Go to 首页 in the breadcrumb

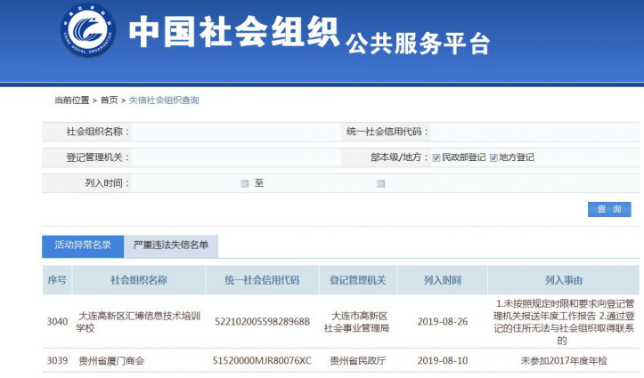tap(109, 101)
